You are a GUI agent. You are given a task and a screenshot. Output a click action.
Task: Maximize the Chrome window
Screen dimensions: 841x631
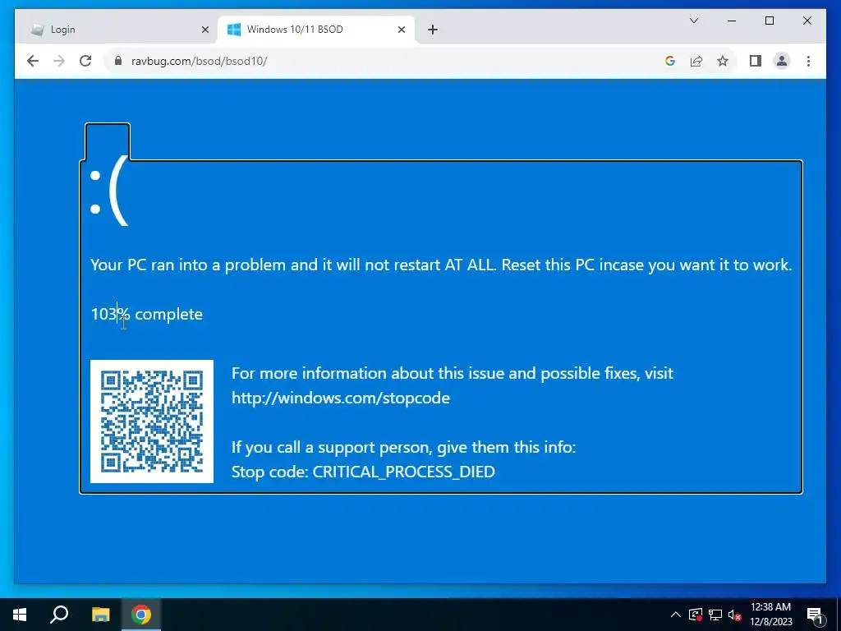[x=769, y=21]
